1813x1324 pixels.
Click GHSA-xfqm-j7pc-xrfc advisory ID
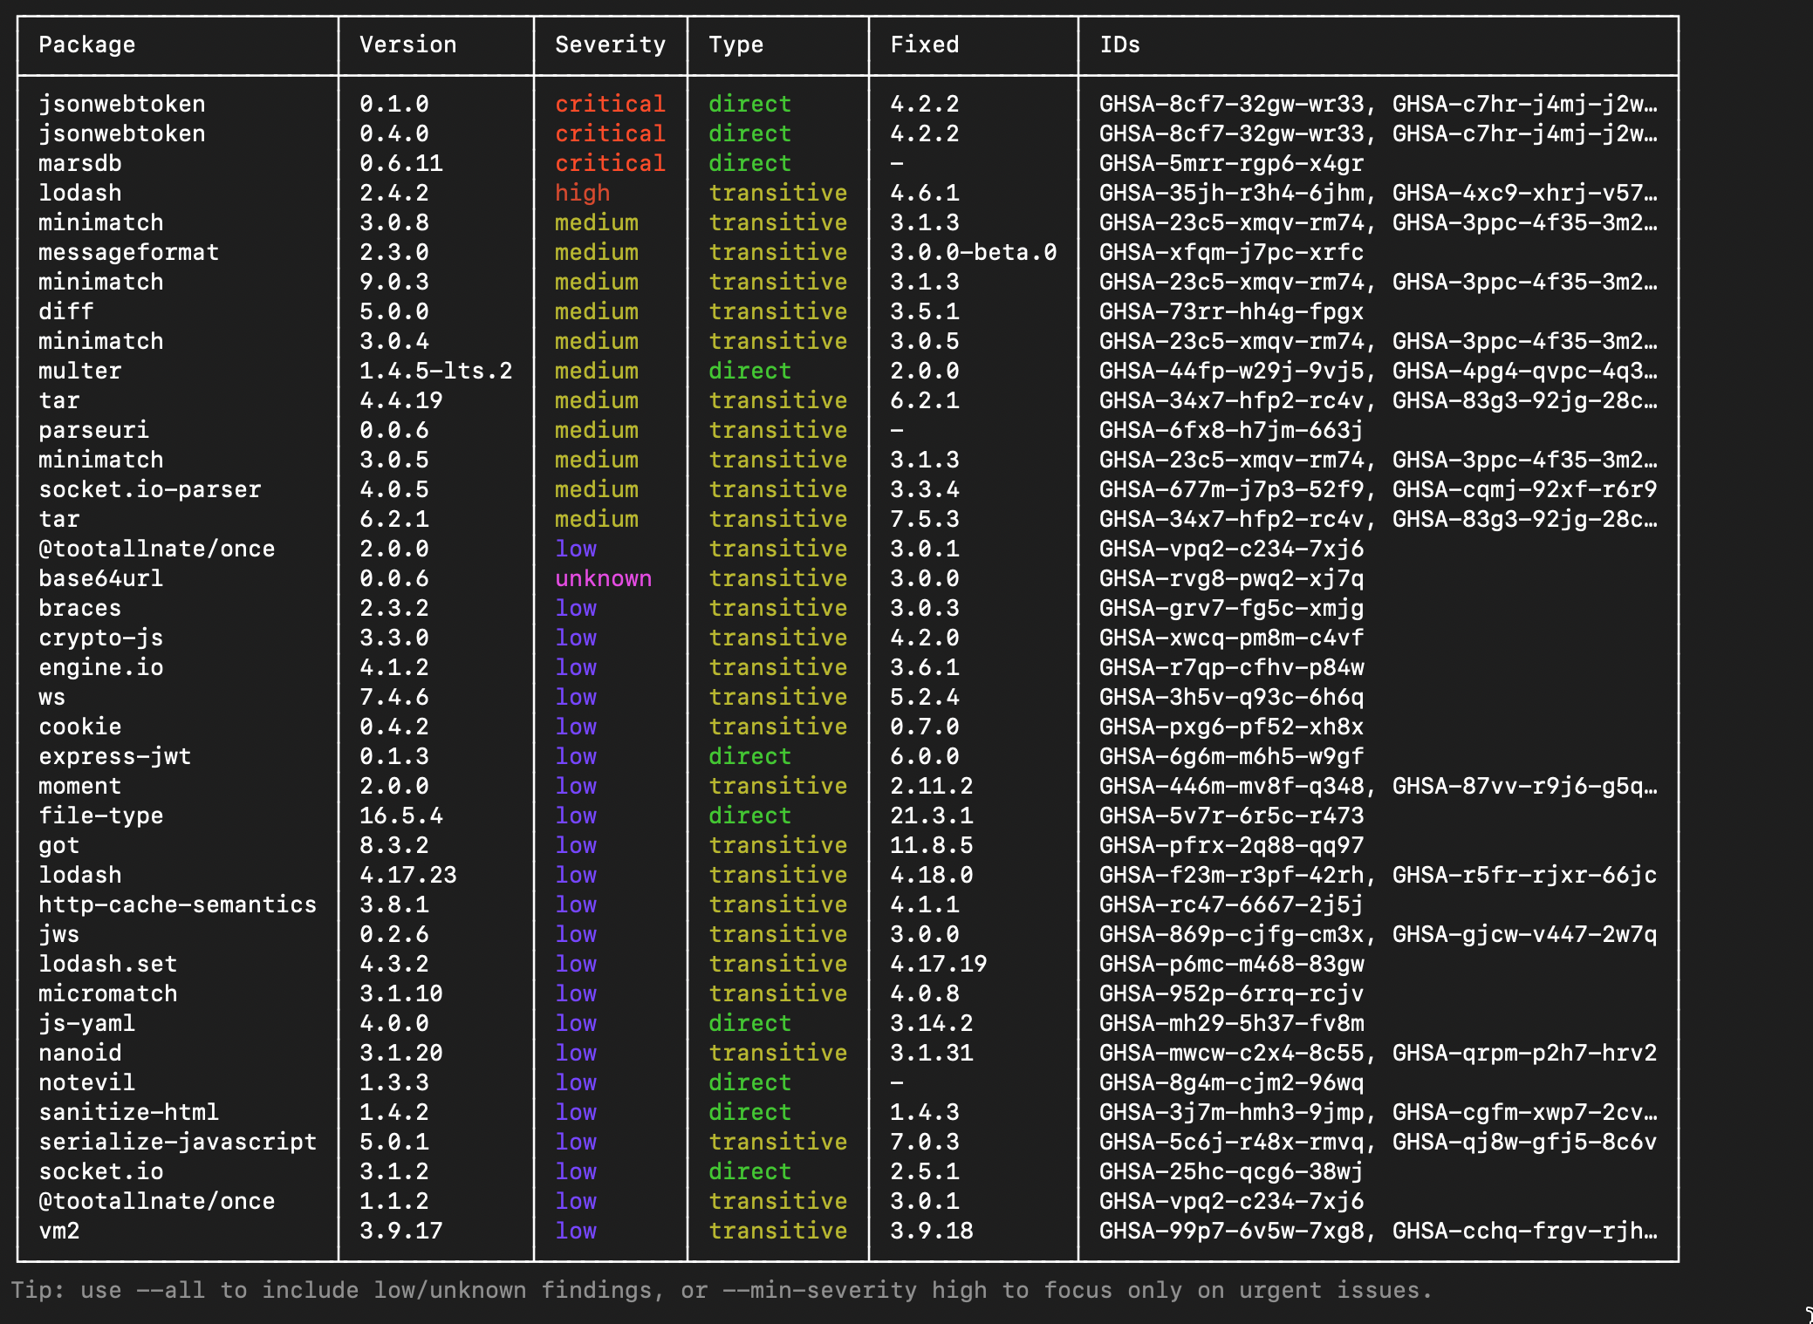click(x=1232, y=252)
